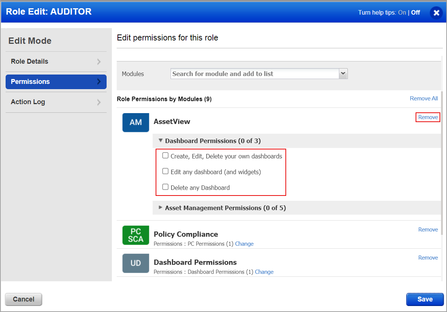The width and height of the screenshot is (447, 312).
Task: Click the chevron beside Role Details
Action: point(99,62)
